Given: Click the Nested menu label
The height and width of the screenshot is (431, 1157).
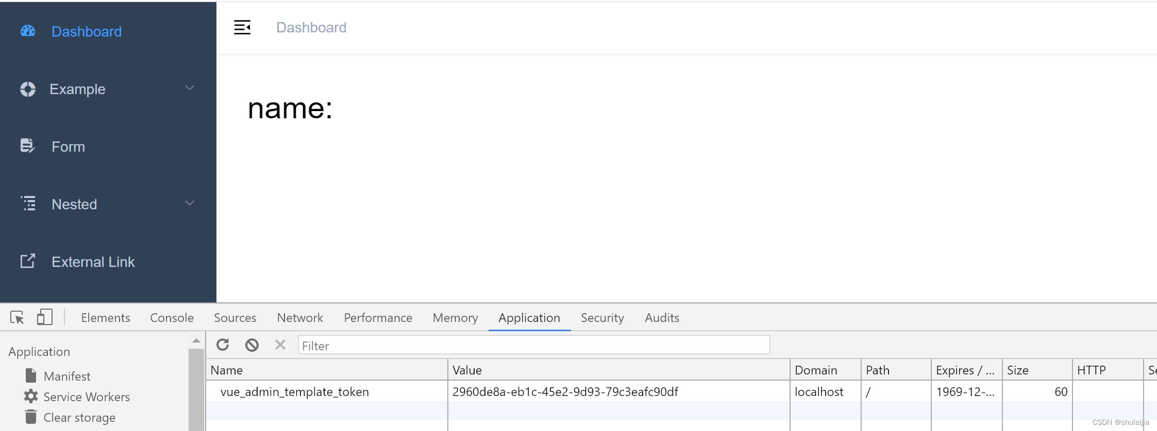Looking at the screenshot, I should point(74,204).
